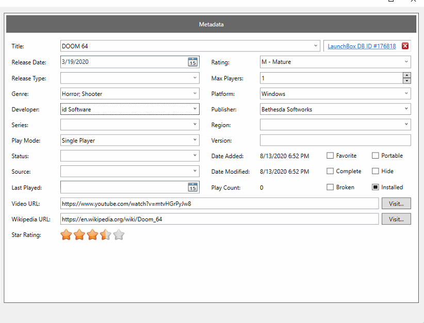Click the Metadata section header

click(211, 24)
